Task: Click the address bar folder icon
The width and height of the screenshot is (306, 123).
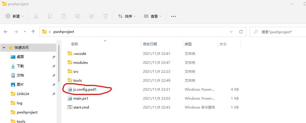Action: (x=44, y=32)
